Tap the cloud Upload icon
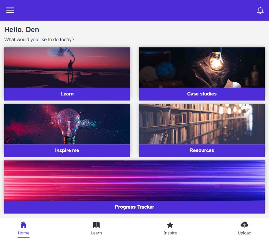Viewport: 269px width, 239px height. tap(244, 225)
